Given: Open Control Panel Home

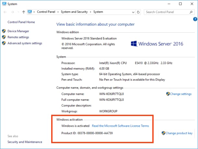Looking at the screenshot, I should 21,22.
